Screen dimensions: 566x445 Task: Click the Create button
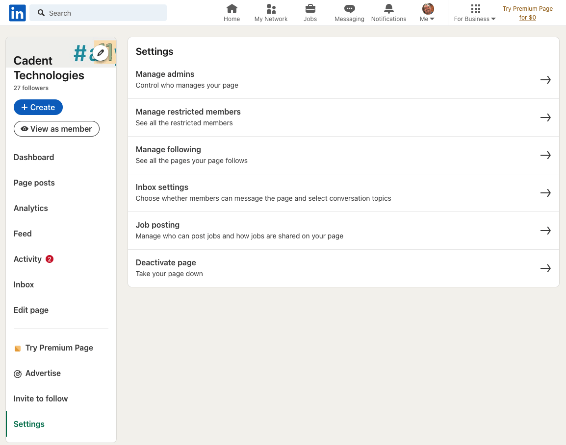click(x=38, y=107)
